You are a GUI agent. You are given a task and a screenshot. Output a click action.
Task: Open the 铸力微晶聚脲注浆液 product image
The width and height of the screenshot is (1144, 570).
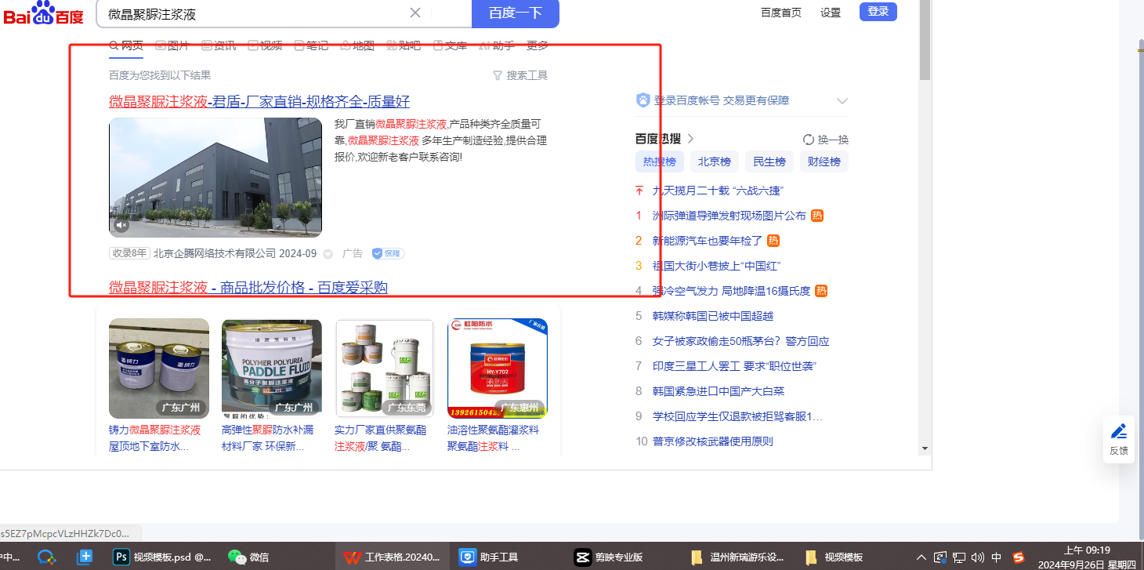click(159, 369)
